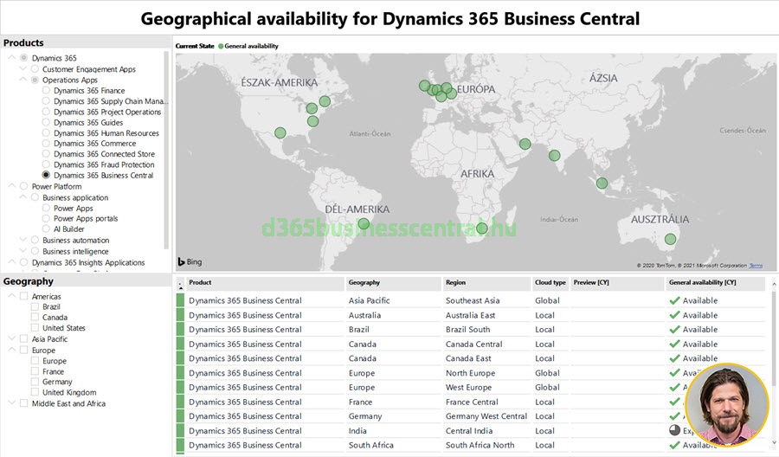Expand the Business automation node
The image size is (779, 457).
point(22,241)
